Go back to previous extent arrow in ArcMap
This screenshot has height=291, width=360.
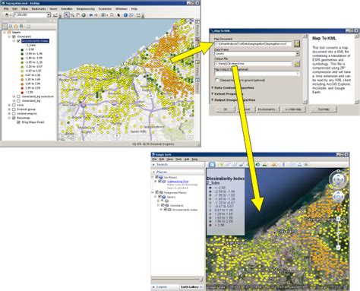tap(91, 15)
